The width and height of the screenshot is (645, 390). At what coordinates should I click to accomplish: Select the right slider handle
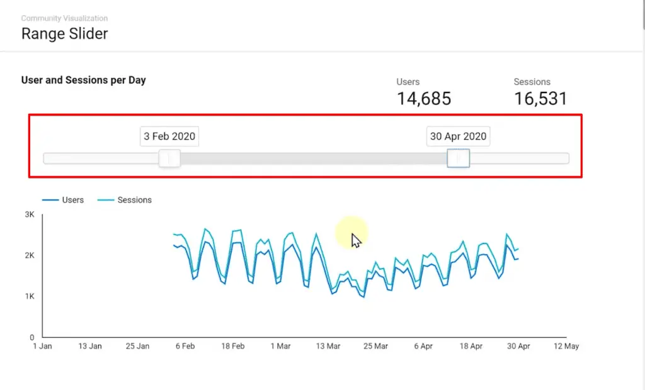[x=458, y=159]
